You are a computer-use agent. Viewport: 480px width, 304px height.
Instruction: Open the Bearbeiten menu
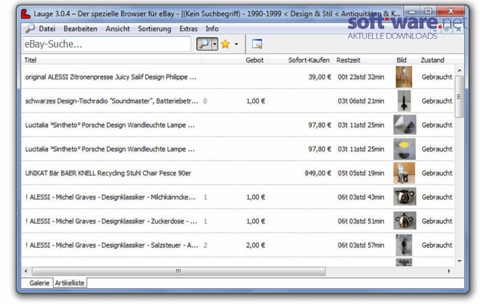81,29
